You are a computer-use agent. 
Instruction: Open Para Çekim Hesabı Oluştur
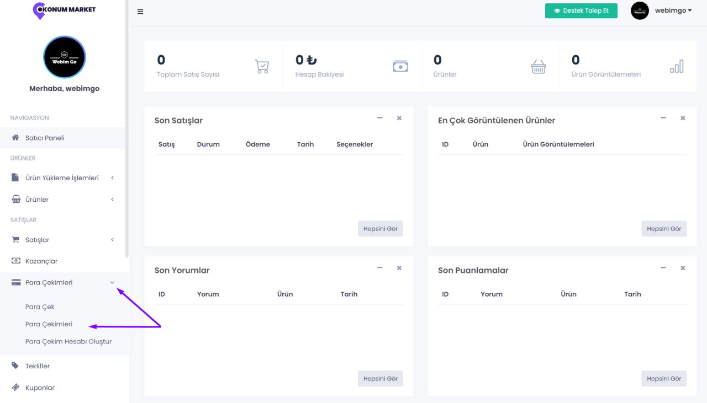click(68, 341)
